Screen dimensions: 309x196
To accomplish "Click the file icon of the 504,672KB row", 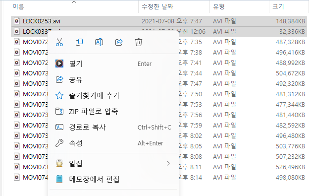I will (17, 73).
